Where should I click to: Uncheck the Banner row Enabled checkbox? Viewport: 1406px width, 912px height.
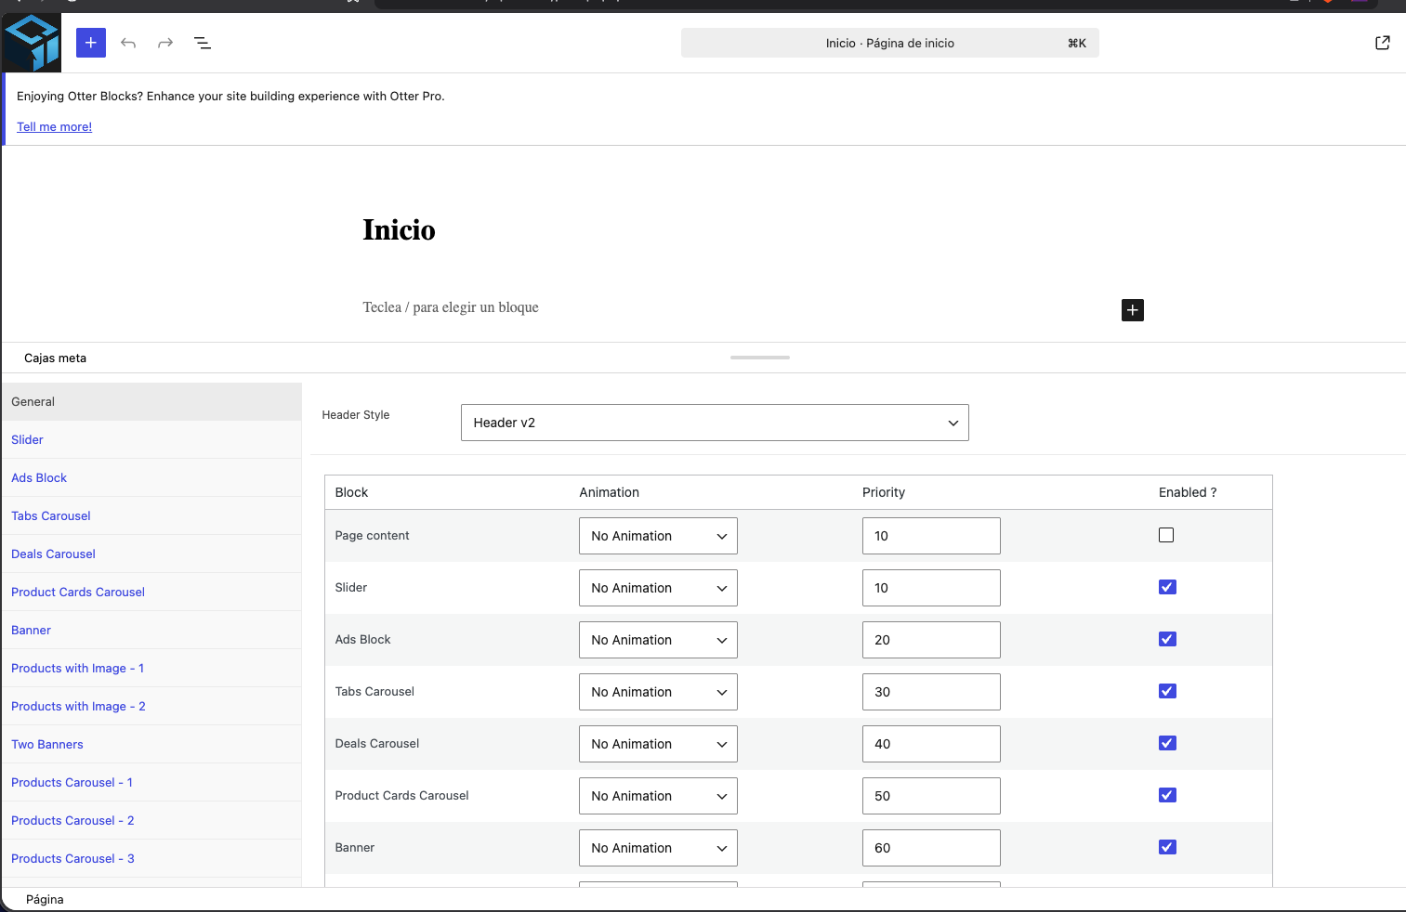tap(1167, 847)
